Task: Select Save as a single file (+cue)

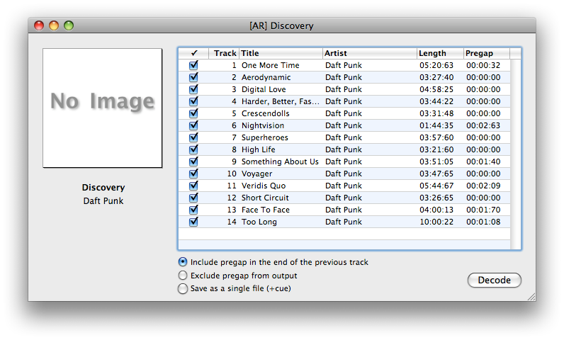Action: coord(183,288)
